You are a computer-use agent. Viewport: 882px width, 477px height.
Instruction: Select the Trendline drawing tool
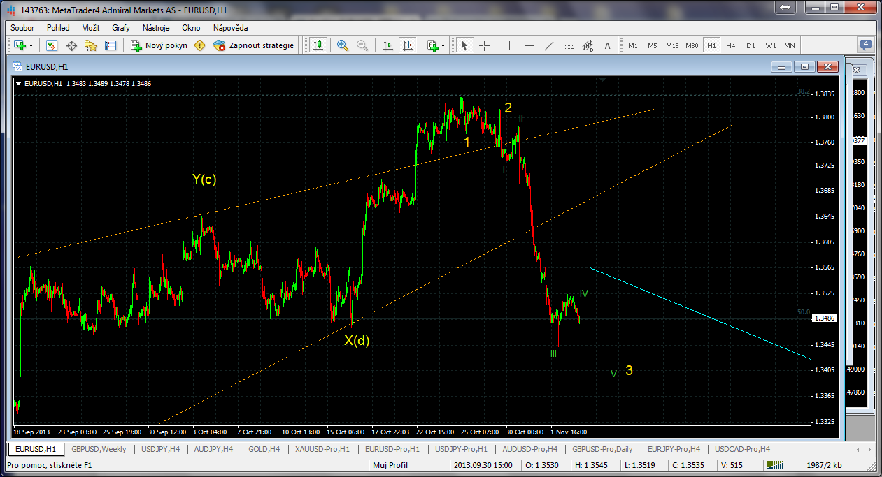coord(549,45)
